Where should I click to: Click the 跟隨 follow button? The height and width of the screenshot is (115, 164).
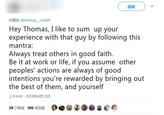click(x=131, y=6)
